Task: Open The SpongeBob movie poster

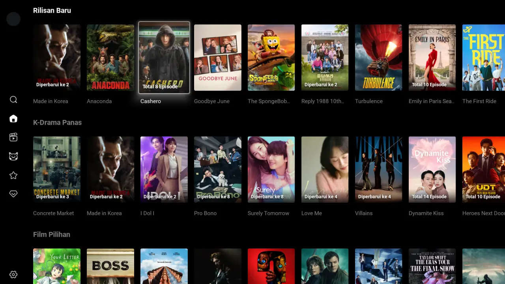Action: [271, 58]
